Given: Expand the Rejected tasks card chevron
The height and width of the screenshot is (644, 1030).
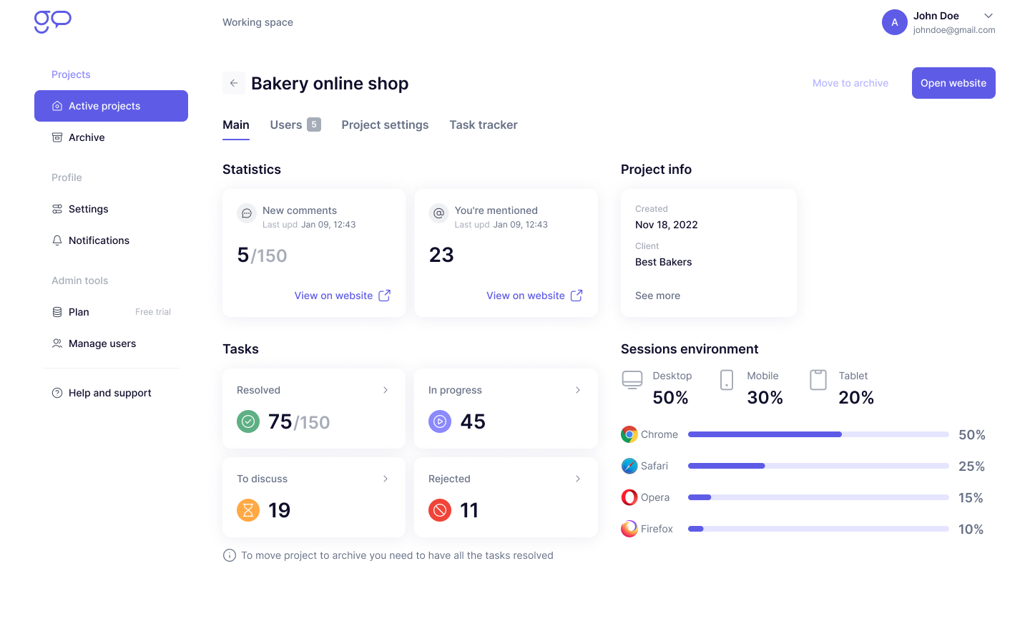Looking at the screenshot, I should click(x=578, y=479).
